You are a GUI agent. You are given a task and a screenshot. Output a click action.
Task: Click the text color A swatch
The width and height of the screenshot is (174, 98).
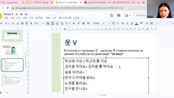click(136, 23)
